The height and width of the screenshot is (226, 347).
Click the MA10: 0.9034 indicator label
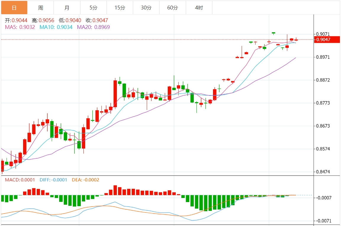click(x=56, y=27)
